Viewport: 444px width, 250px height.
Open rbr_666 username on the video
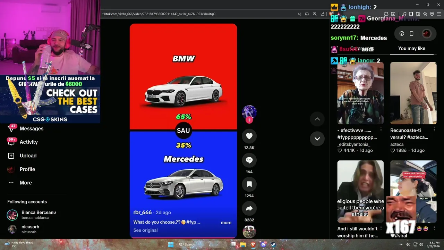(143, 212)
